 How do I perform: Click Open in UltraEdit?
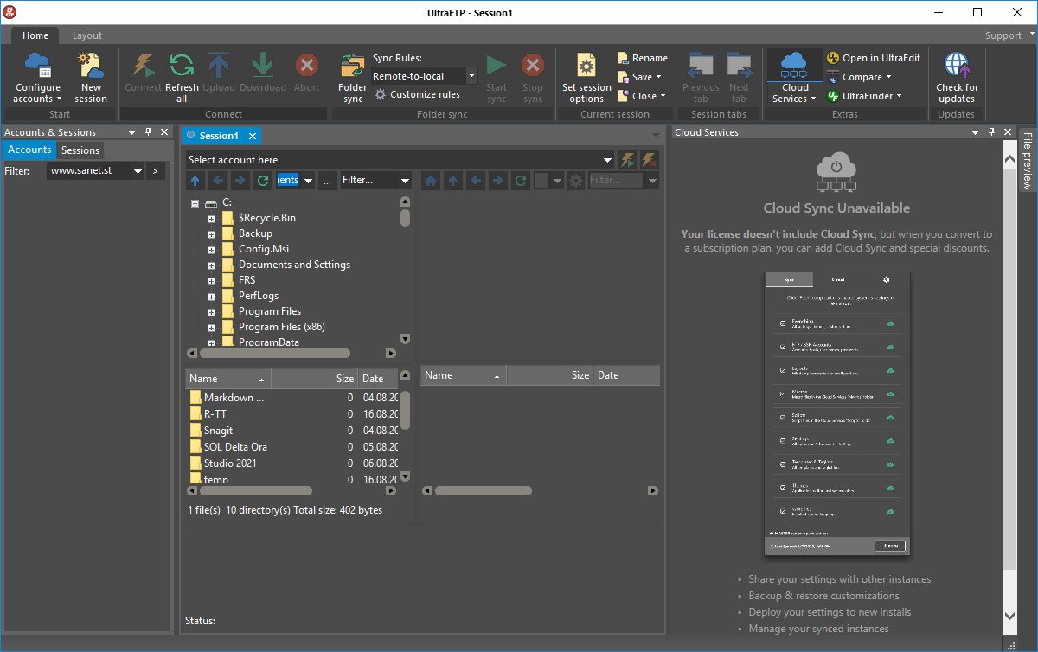(x=874, y=58)
